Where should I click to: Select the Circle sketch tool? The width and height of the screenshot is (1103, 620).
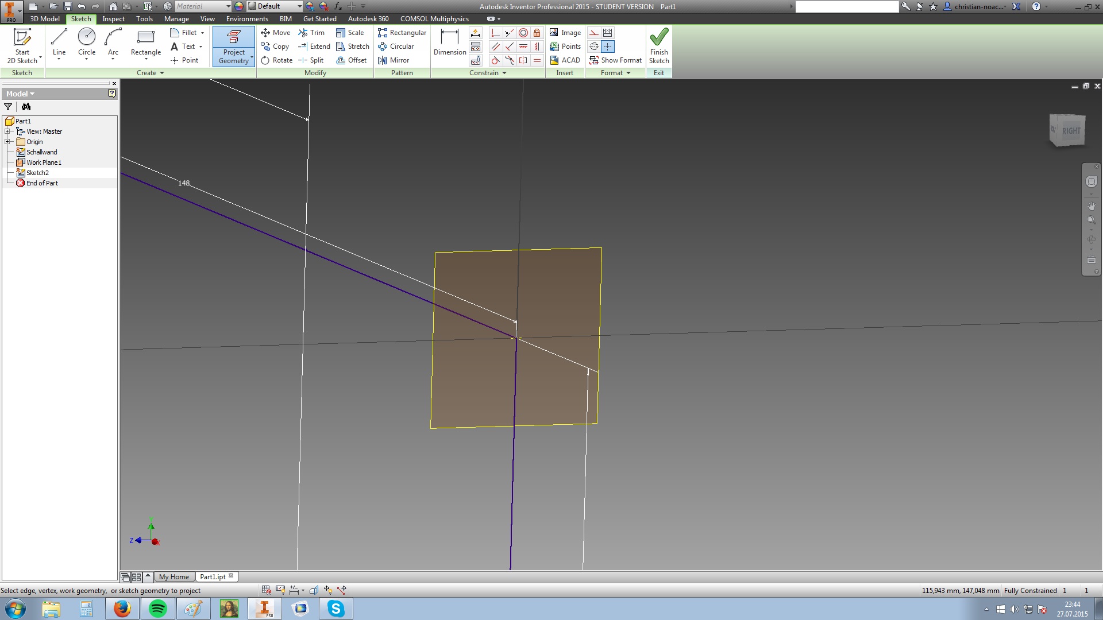tap(87, 42)
